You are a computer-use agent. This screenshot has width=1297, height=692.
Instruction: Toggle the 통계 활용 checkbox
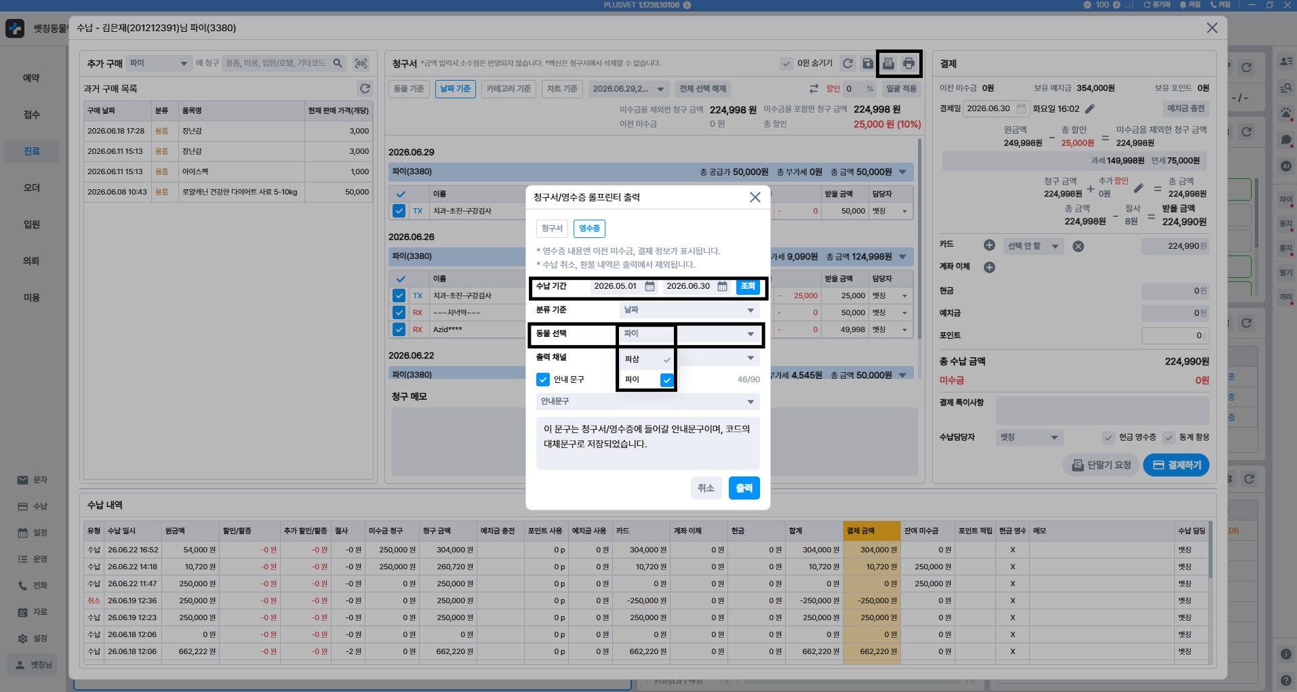tap(1168, 437)
